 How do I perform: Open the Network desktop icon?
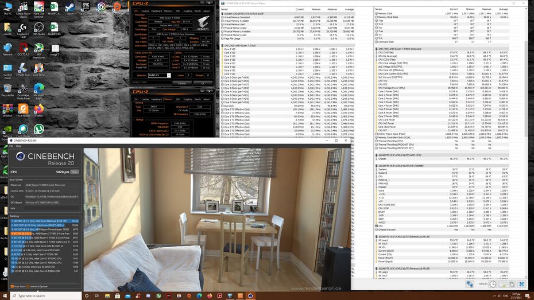click(7, 50)
